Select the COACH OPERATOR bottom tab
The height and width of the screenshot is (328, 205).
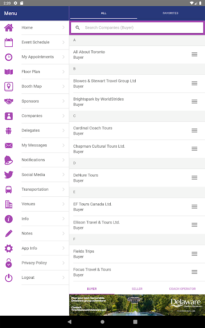coord(182,289)
